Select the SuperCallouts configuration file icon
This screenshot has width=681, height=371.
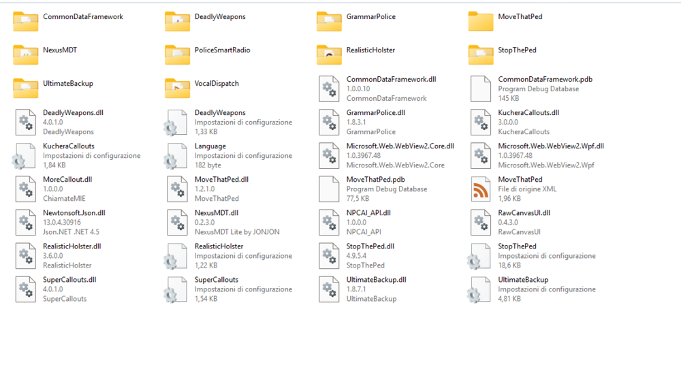[x=176, y=290]
